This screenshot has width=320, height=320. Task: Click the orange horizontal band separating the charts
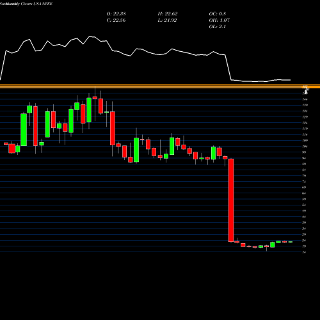pos(160,86)
